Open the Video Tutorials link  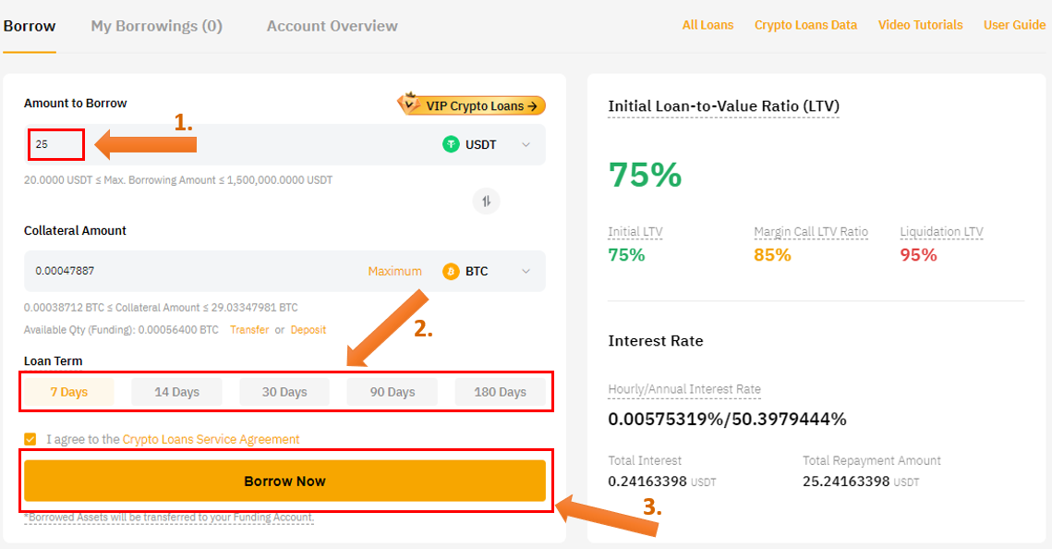tap(920, 25)
